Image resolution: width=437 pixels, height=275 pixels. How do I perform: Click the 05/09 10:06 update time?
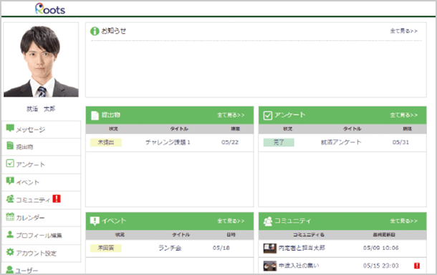[380, 248]
